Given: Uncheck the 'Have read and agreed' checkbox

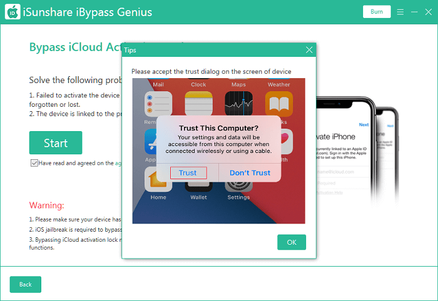Looking at the screenshot, I should click(x=34, y=163).
